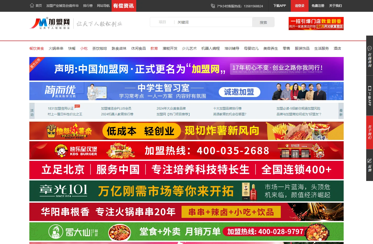Open 网站导航 in the top bar
373x244 pixels.
tap(103, 6)
